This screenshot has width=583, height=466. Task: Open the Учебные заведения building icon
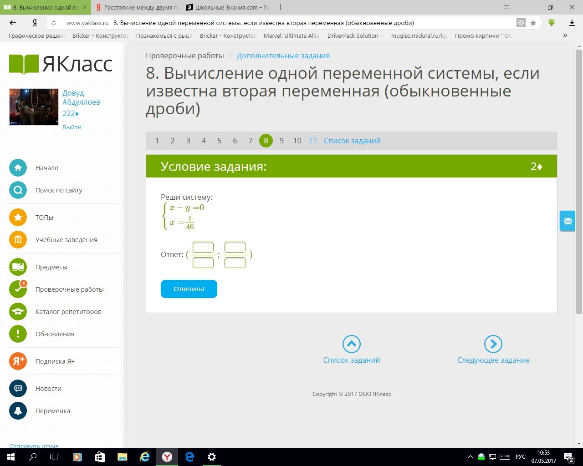pyautogui.click(x=18, y=240)
